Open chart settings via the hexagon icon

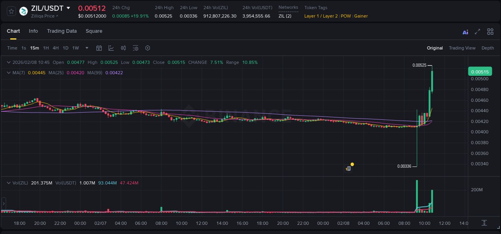tap(147, 48)
